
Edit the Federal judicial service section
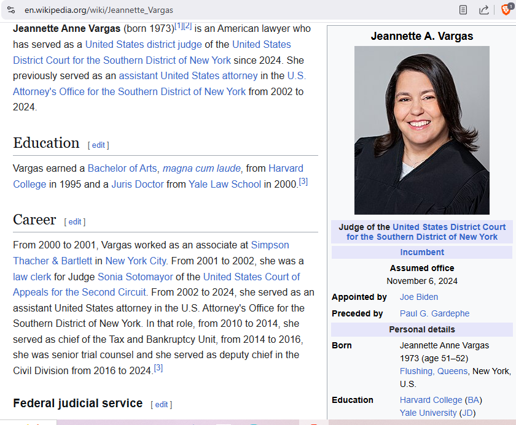coord(161,404)
